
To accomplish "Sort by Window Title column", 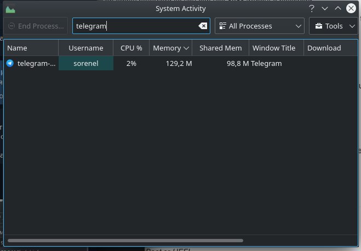I will click(x=276, y=48).
